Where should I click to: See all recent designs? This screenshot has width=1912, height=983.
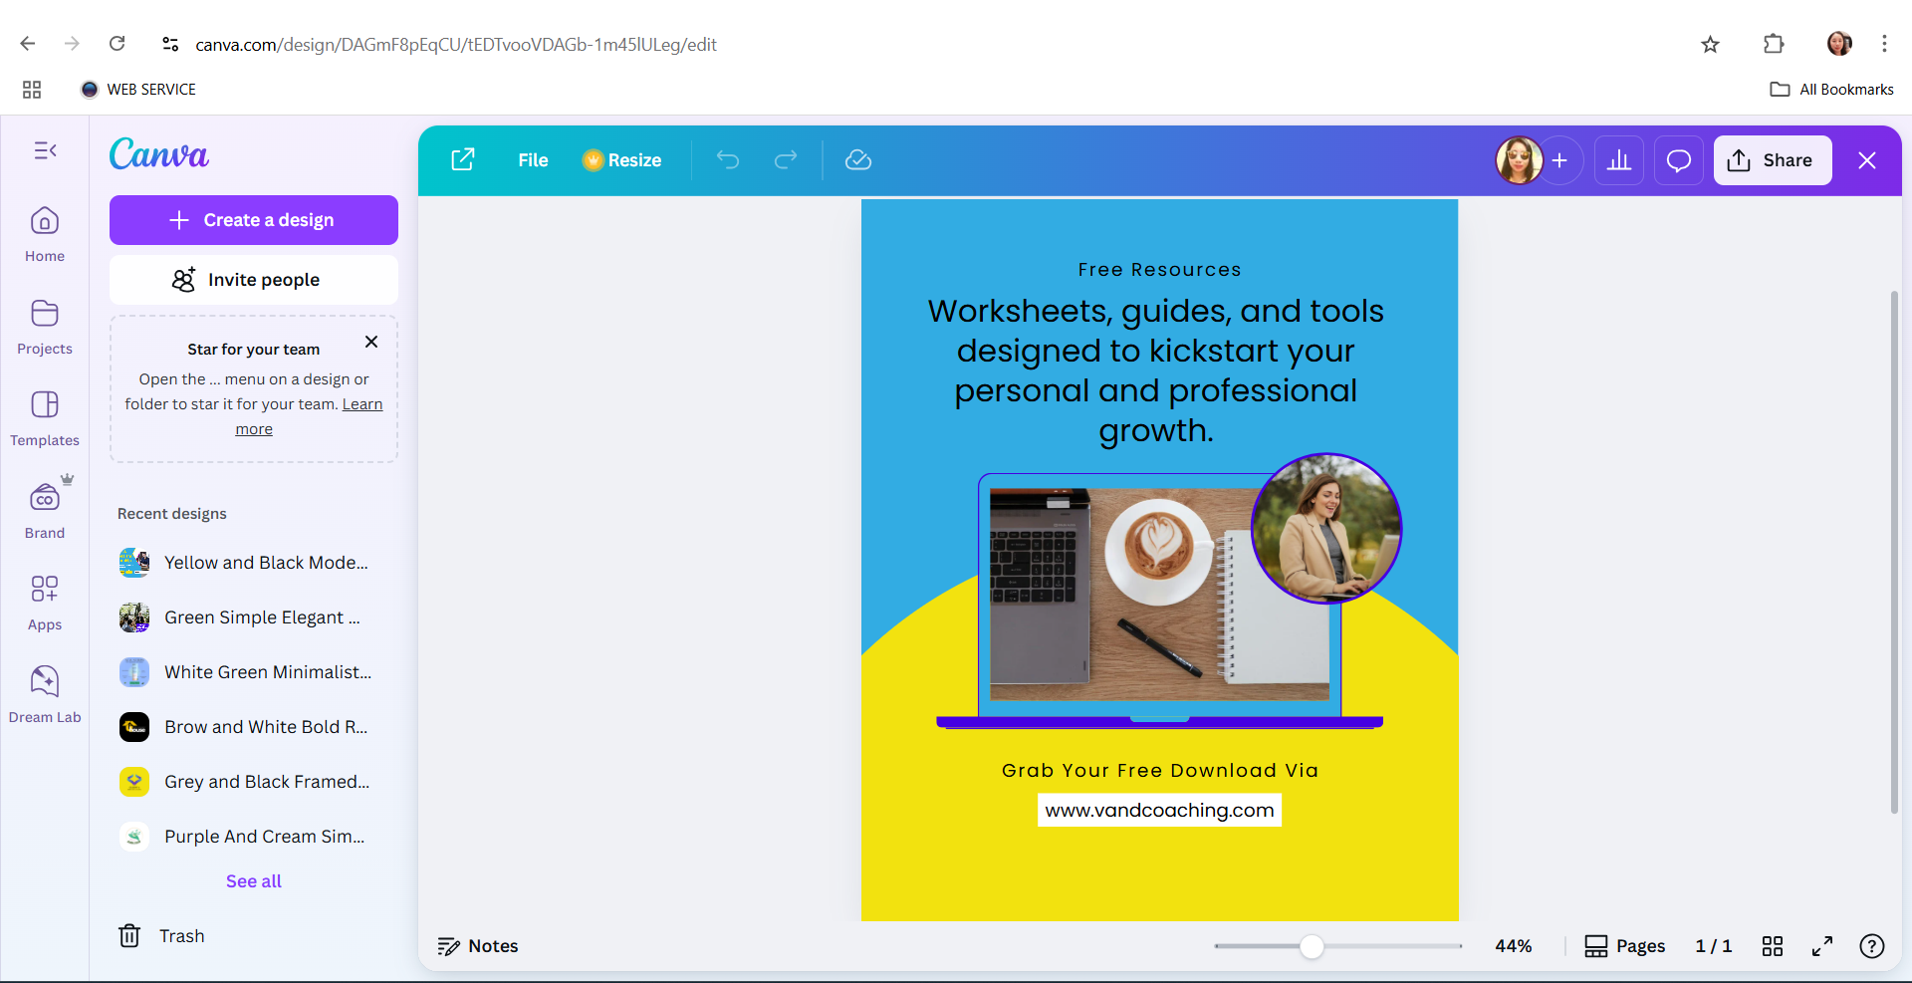[x=254, y=881]
